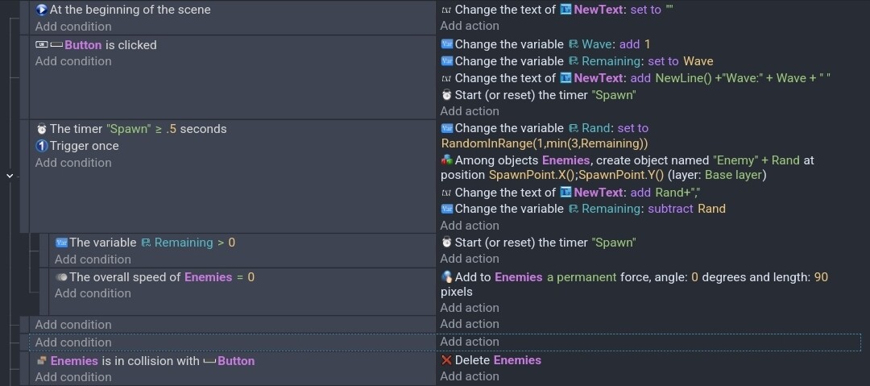Click the overall speed condition icon
This screenshot has height=386, width=870.
click(61, 276)
